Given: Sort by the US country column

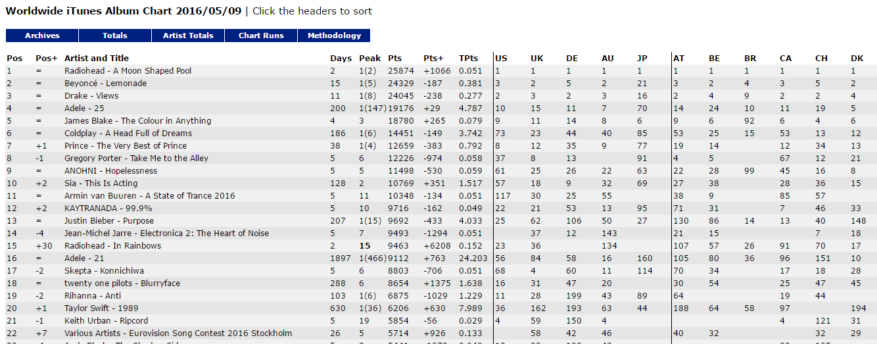Looking at the screenshot, I should [x=501, y=59].
